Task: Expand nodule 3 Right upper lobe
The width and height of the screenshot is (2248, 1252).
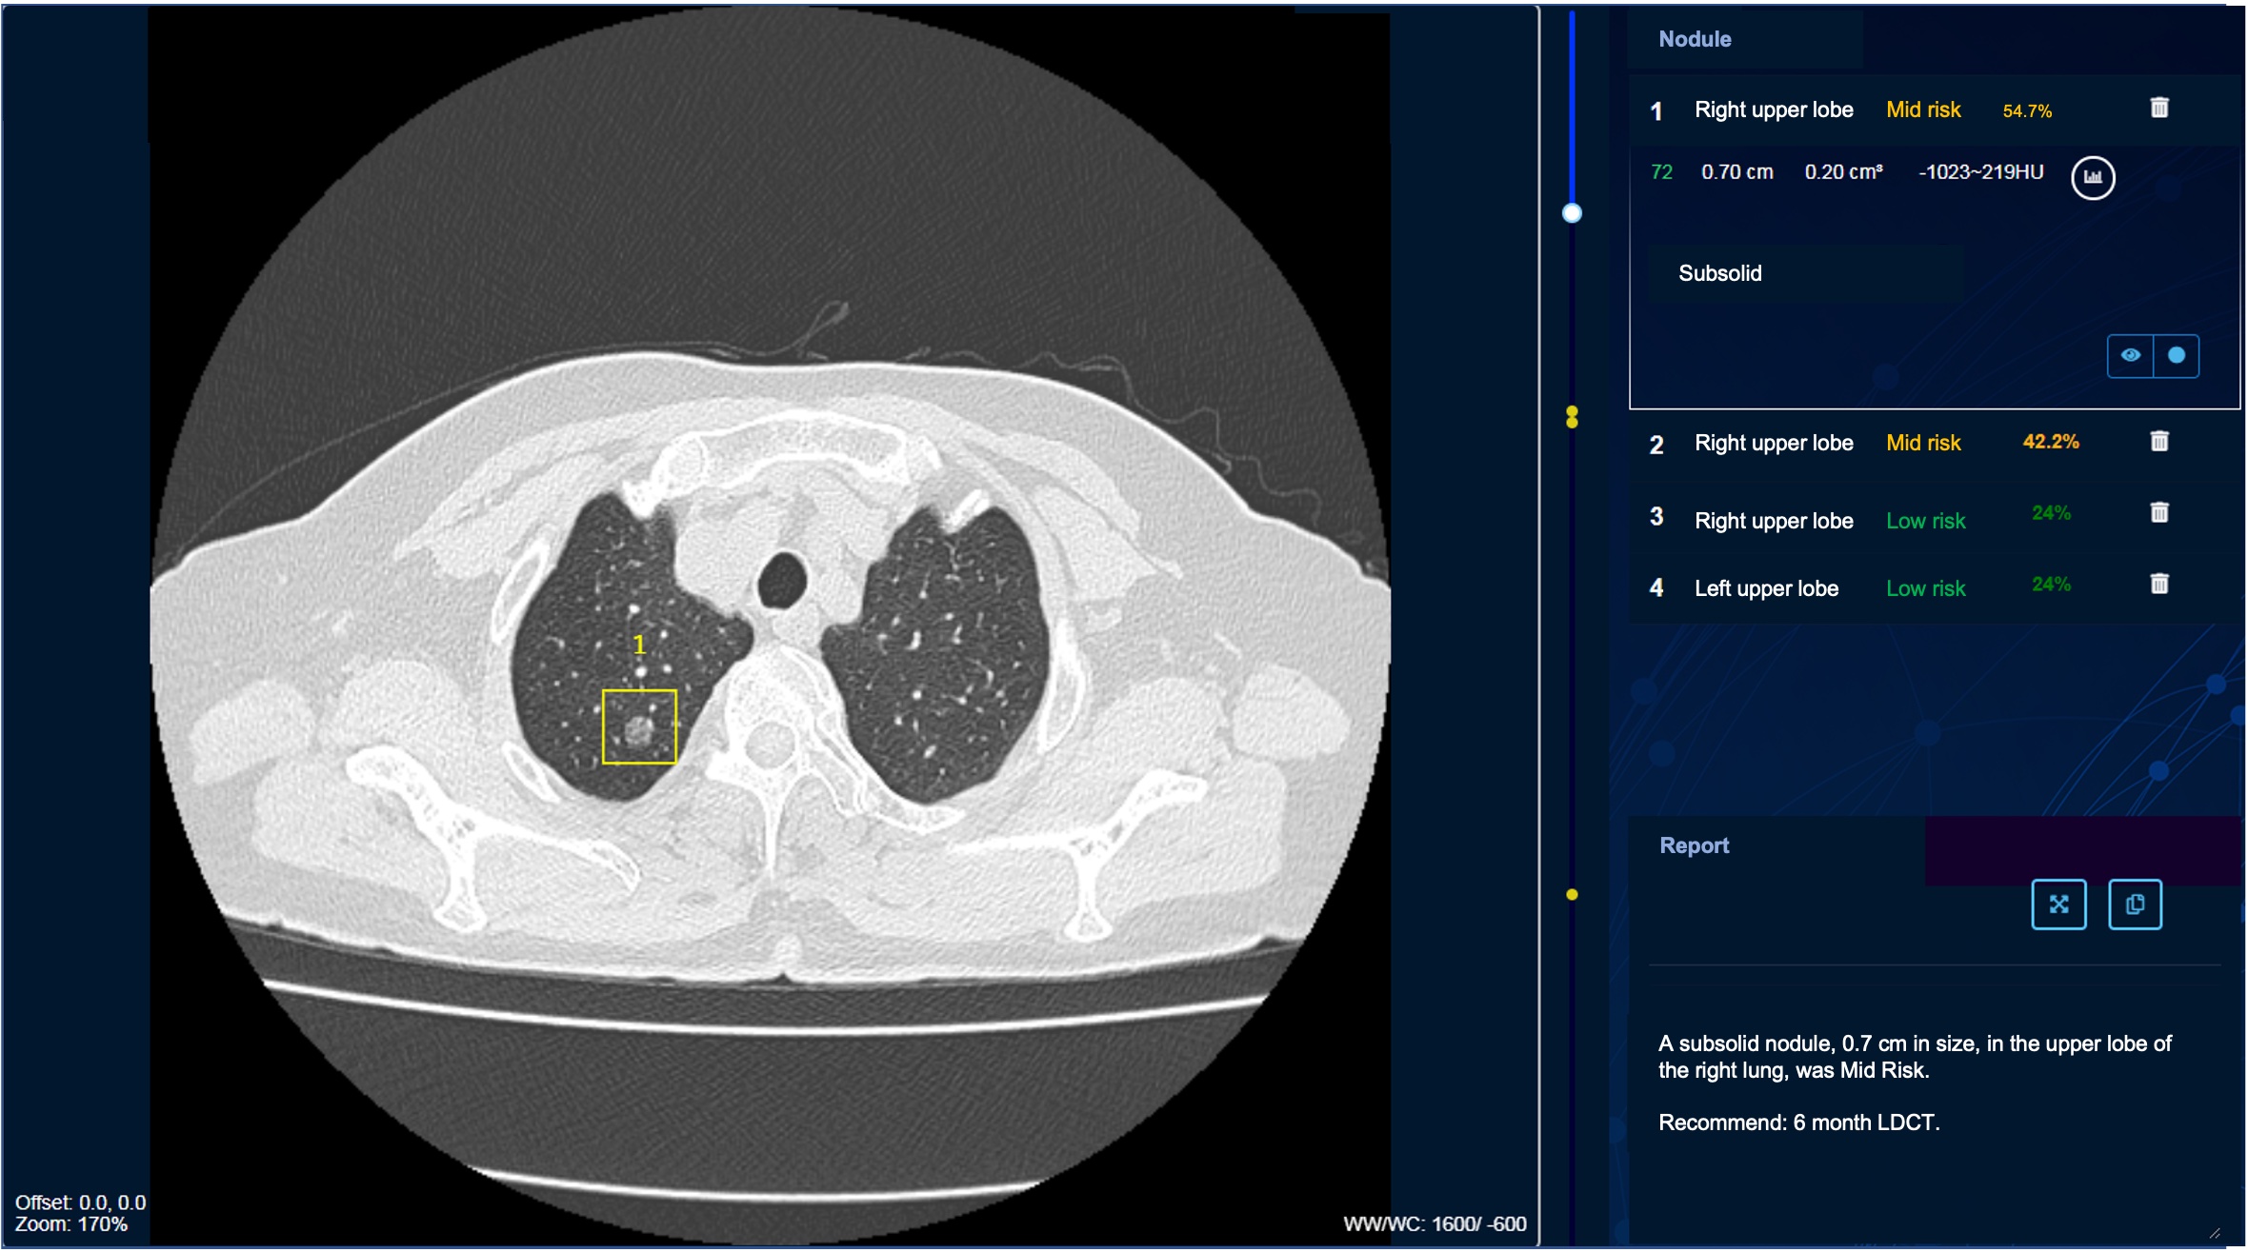Action: pyautogui.click(x=1774, y=521)
